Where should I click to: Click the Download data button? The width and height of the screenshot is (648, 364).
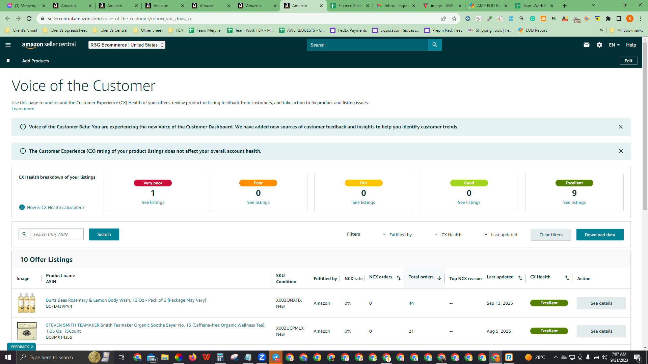[600, 235]
